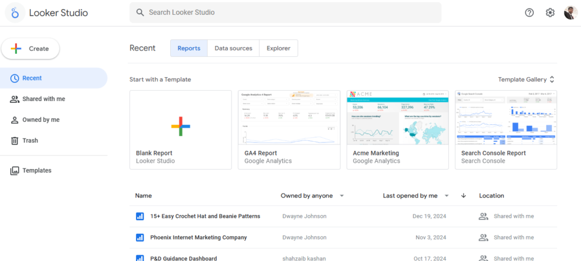Click report icon beside 15+ Easy Crochet Hat
Image resolution: width=581 pixels, height=261 pixels.
click(x=140, y=216)
